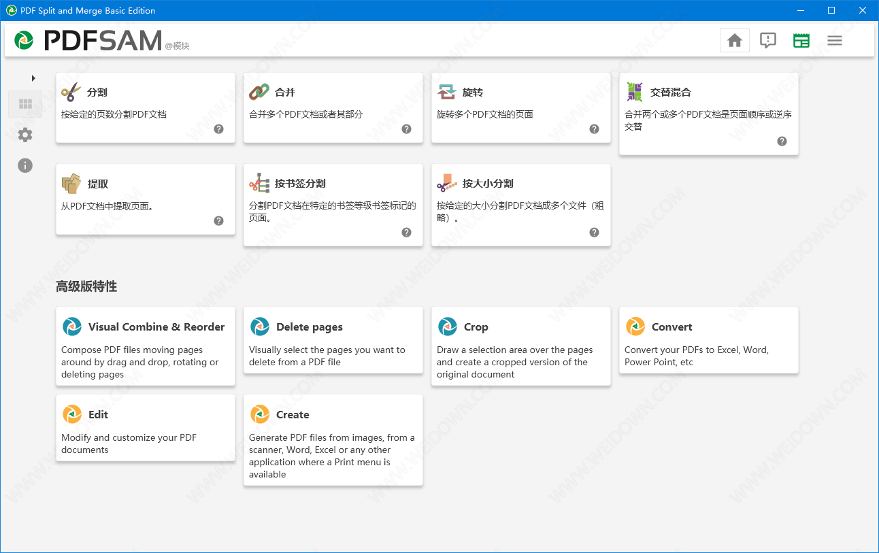Image resolution: width=879 pixels, height=553 pixels.
Task: Click the Edit orange logo icon
Action: (x=72, y=414)
